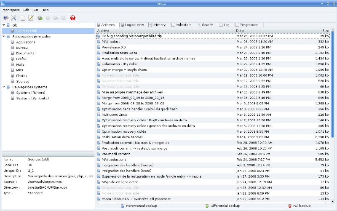Show the Progression tab
The height and width of the screenshot is (211, 337).
click(247, 25)
